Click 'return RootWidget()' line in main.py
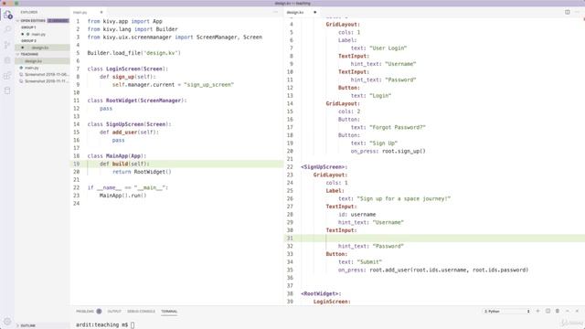This screenshot has height=329, width=585. tap(142, 172)
